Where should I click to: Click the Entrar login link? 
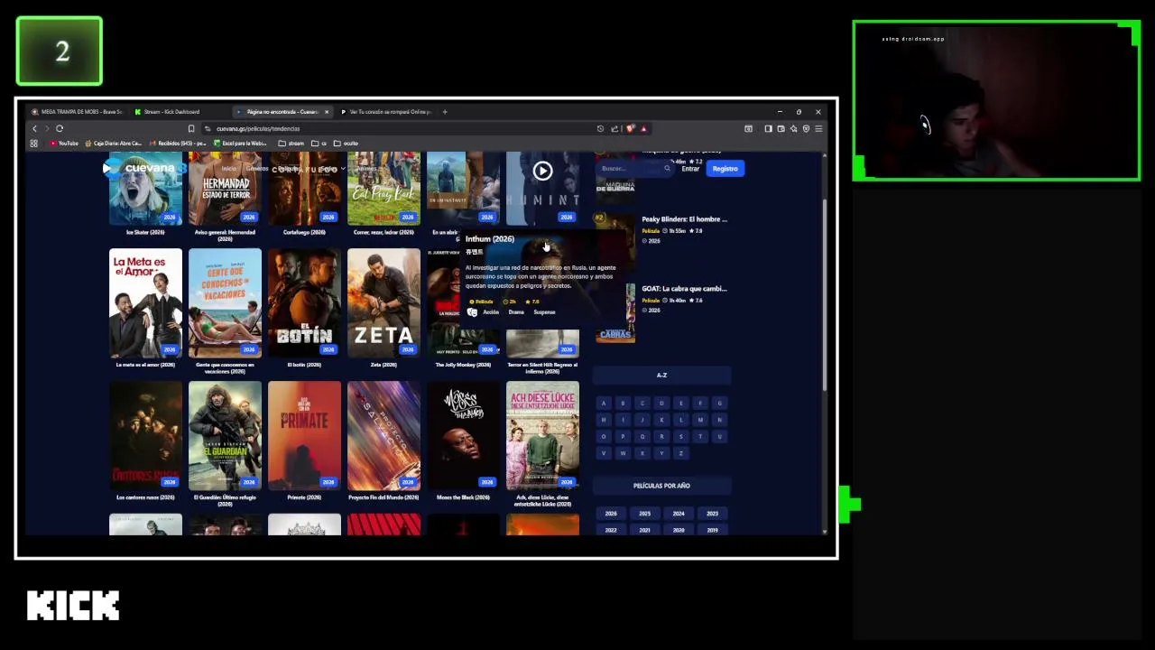(x=690, y=169)
